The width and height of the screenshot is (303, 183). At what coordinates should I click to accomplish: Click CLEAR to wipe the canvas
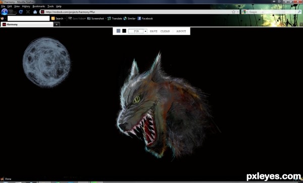165,31
